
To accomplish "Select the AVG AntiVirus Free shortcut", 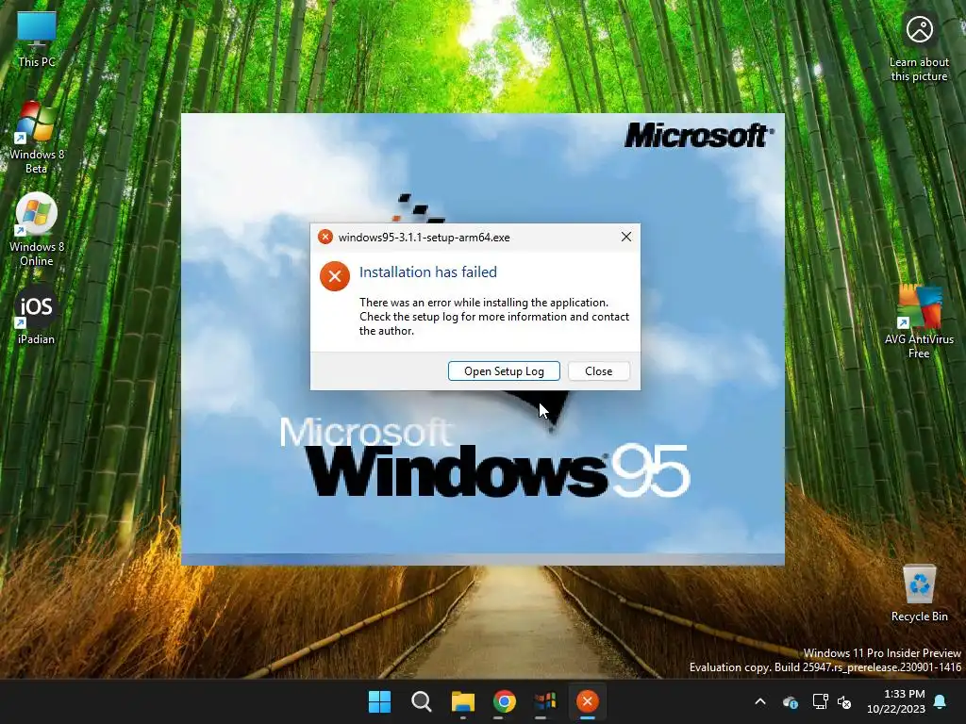I will [919, 321].
